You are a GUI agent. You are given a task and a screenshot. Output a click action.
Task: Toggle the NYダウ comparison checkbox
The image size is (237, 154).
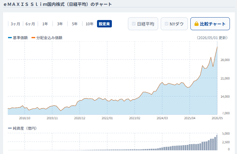tap(167, 24)
